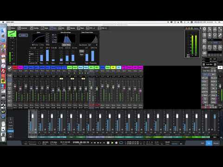Open FileZilla from the Dock
Viewport: 223px width, 167px height.
click(x=3, y=71)
